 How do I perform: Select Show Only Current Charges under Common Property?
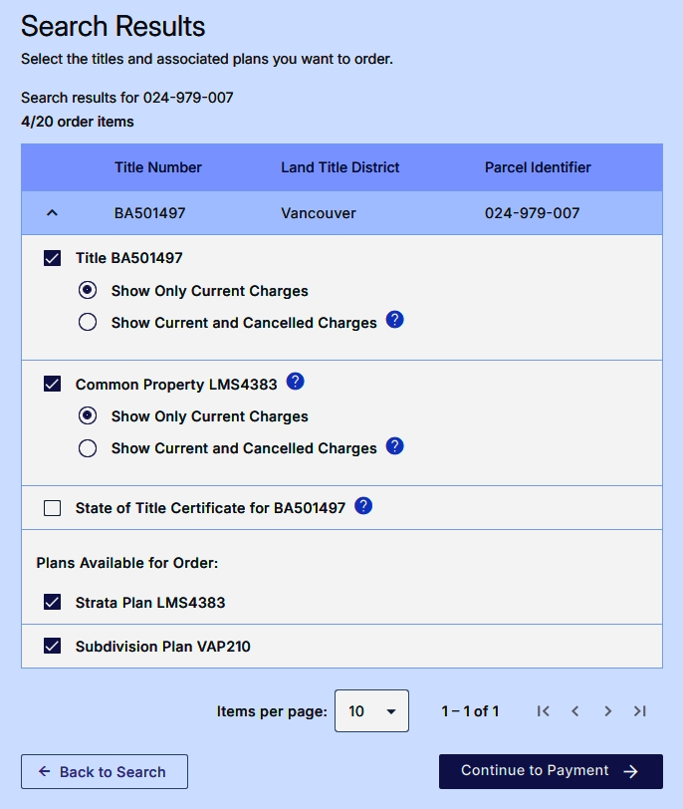tap(87, 415)
